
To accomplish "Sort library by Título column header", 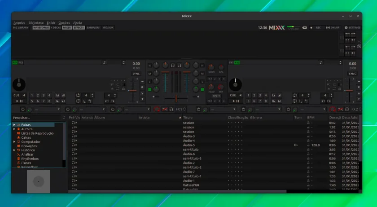I will [x=204, y=118].
